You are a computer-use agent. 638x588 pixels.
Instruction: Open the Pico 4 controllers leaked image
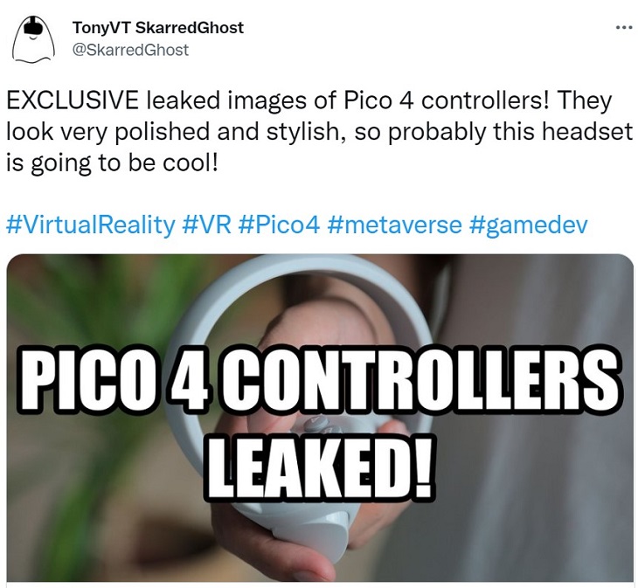tap(320, 418)
